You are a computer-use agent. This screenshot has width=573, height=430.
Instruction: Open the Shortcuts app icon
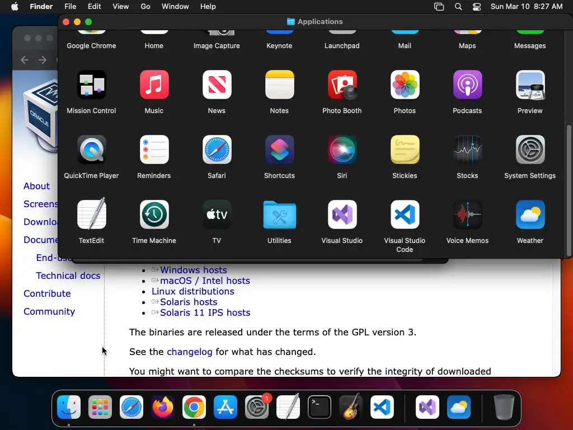279,149
